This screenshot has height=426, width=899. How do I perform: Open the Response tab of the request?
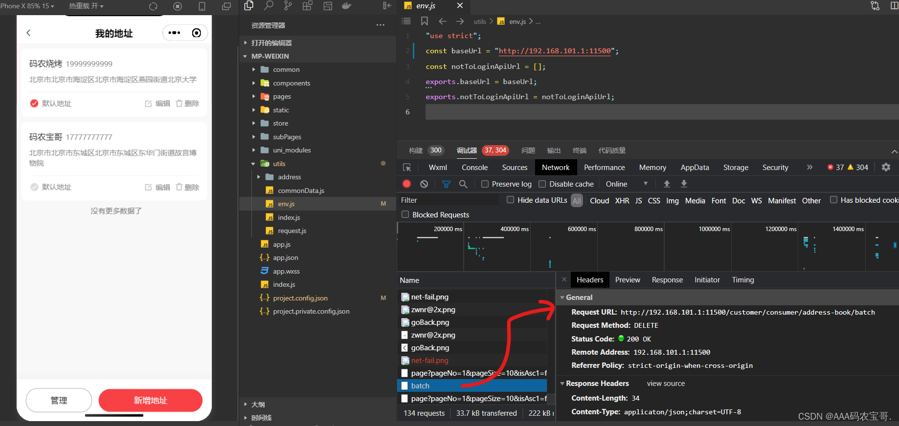(x=667, y=279)
